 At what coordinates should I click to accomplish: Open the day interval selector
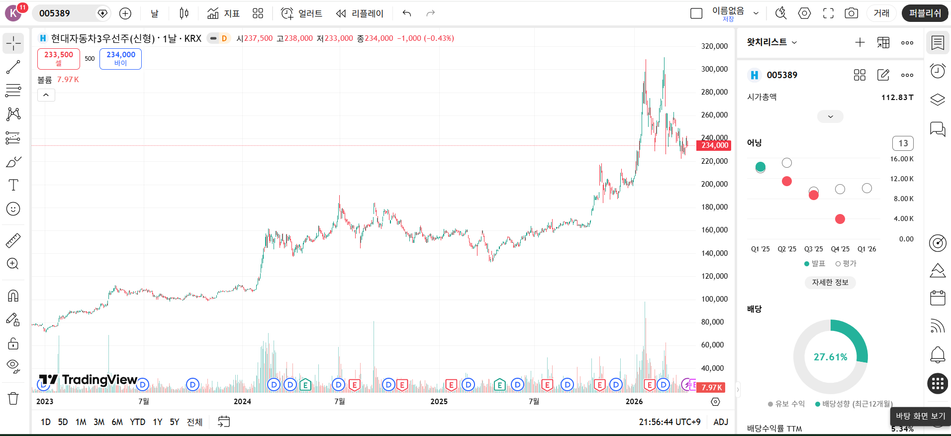(155, 13)
